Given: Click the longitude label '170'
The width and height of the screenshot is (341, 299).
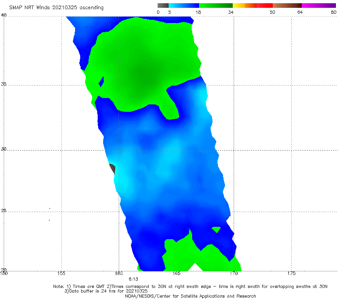Looking at the screenshot, I should 234,273.
